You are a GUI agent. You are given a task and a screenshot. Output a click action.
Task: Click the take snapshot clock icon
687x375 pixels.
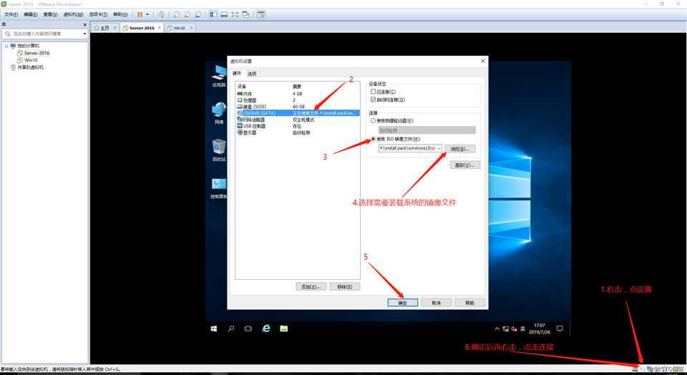177,14
